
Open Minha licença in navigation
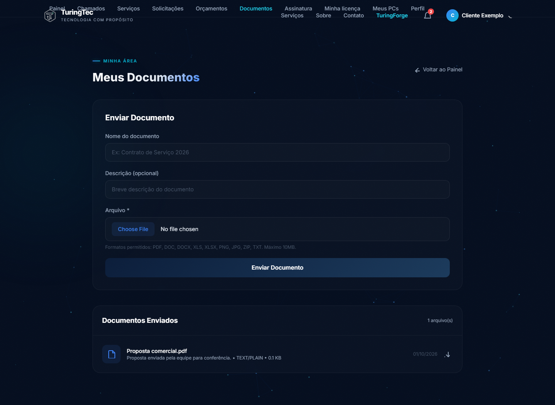[342, 8]
